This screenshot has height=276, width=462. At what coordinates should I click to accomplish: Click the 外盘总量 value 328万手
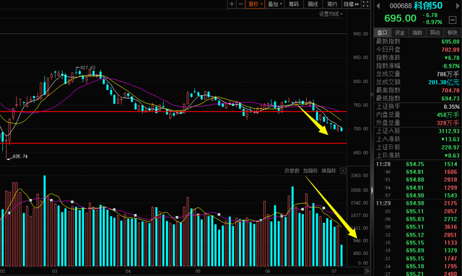[448, 123]
